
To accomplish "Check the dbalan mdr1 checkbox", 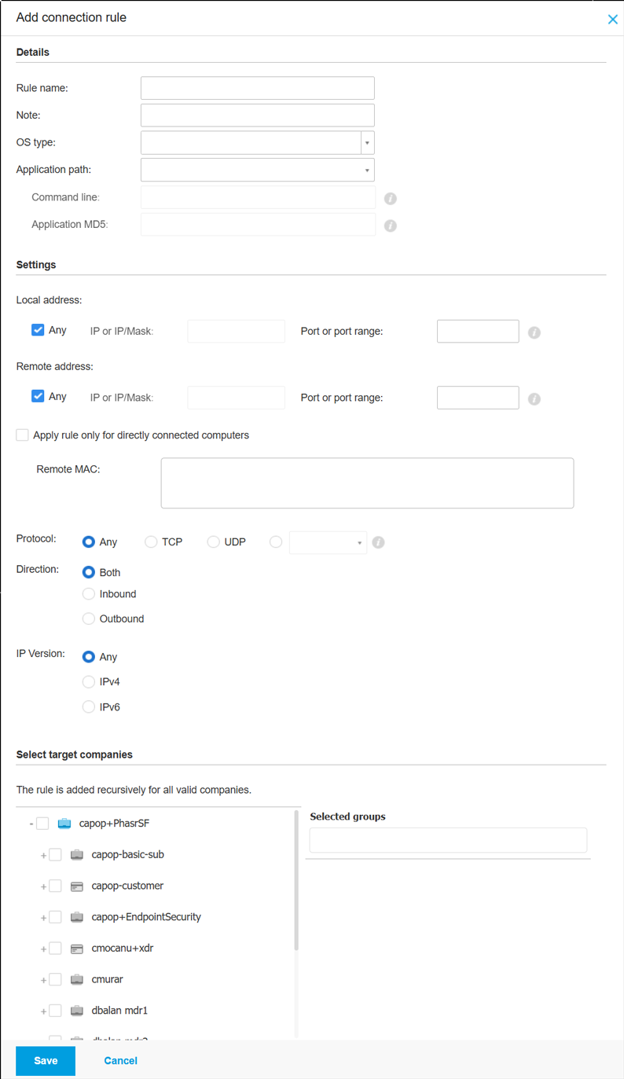I will pyautogui.click(x=55, y=1011).
